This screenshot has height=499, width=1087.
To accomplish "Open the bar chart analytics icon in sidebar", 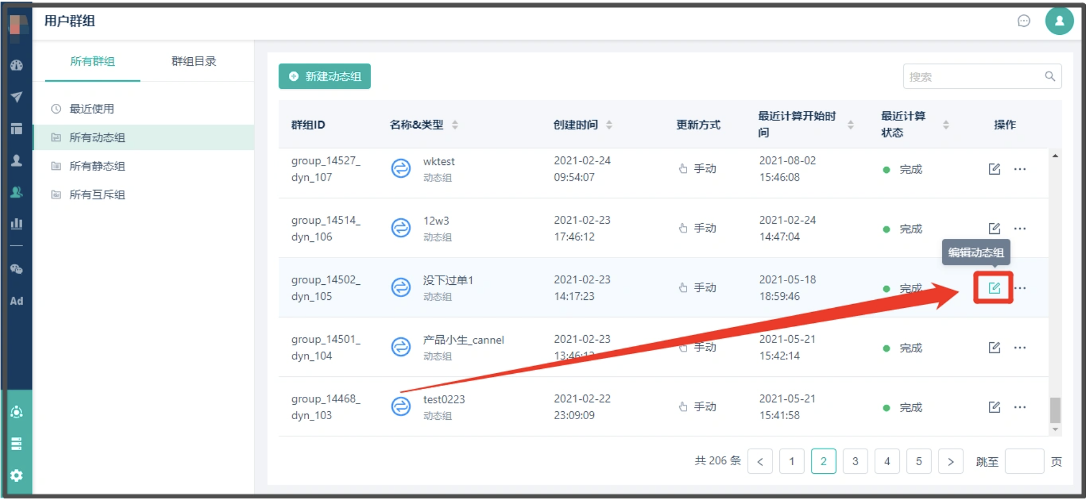I will pos(17,223).
